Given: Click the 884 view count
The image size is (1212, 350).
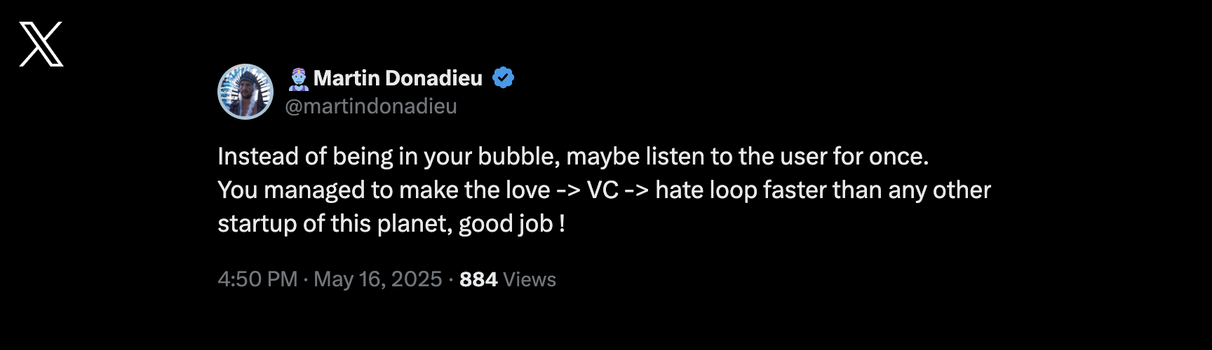Looking at the screenshot, I should [x=478, y=279].
